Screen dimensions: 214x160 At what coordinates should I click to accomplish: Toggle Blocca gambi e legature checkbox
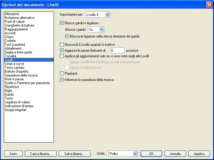click(x=62, y=23)
